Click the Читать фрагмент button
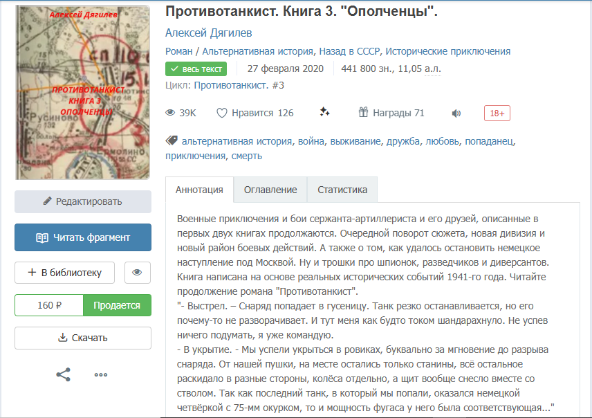 coord(83,237)
